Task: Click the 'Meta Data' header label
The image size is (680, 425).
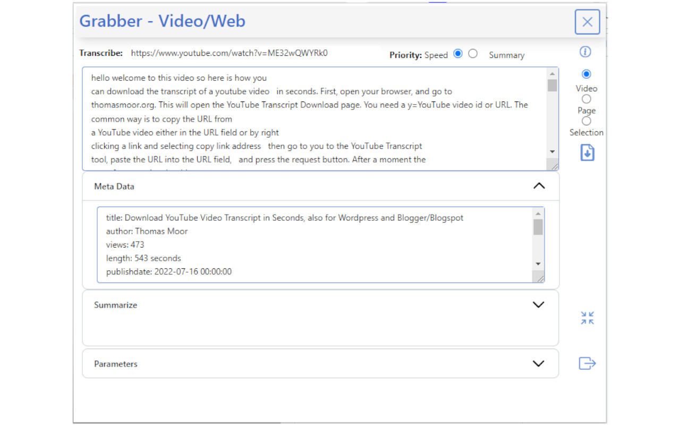Action: (114, 186)
